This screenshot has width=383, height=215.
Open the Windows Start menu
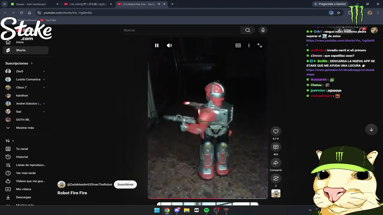157,210
